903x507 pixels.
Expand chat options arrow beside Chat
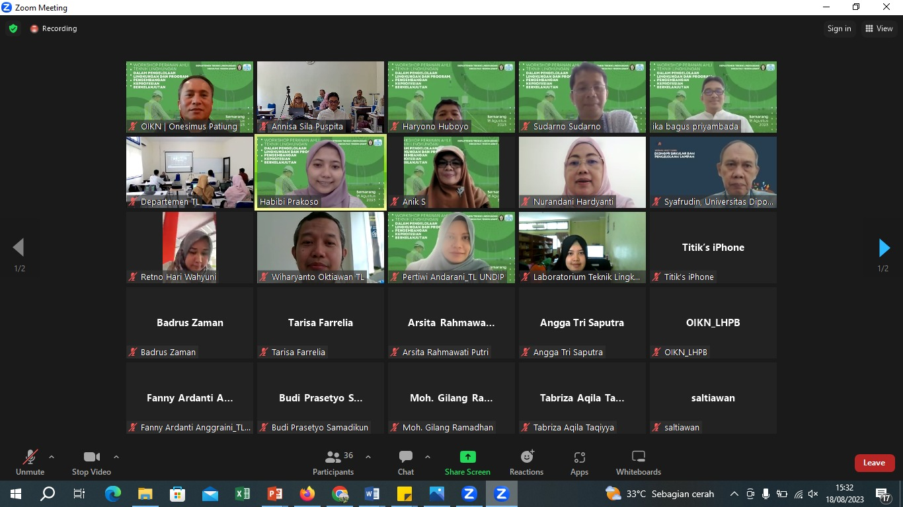click(428, 457)
